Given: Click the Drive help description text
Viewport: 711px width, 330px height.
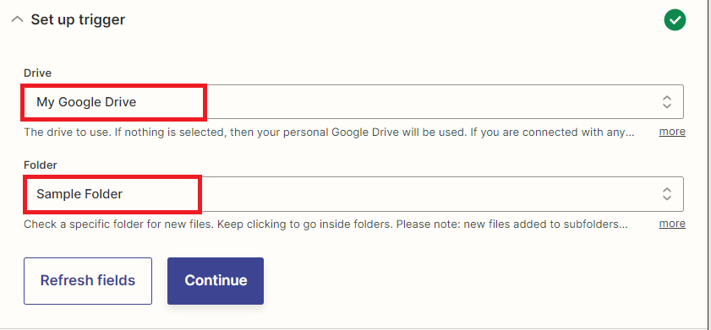Looking at the screenshot, I should [x=329, y=133].
